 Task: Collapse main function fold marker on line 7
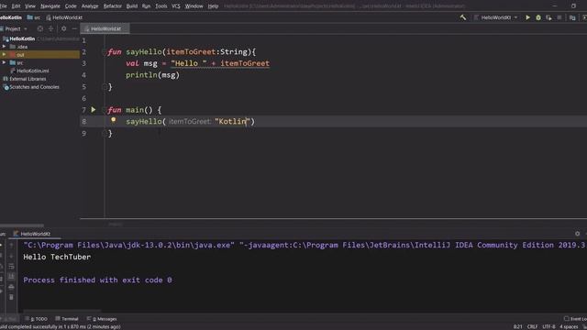[105, 110]
